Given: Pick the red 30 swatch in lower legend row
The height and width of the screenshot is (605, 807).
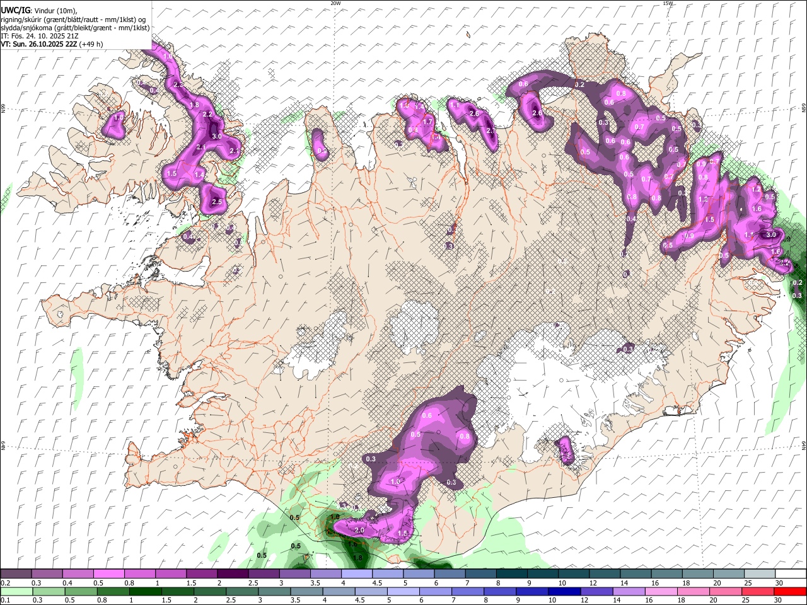Looking at the screenshot, I should (790, 591).
